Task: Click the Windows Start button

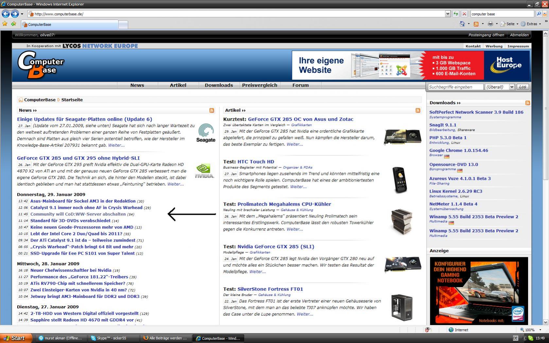Action: coord(16,338)
